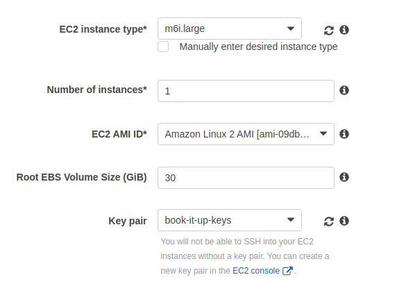Open the book-it-up-keys key pair dropdown

pos(230,220)
